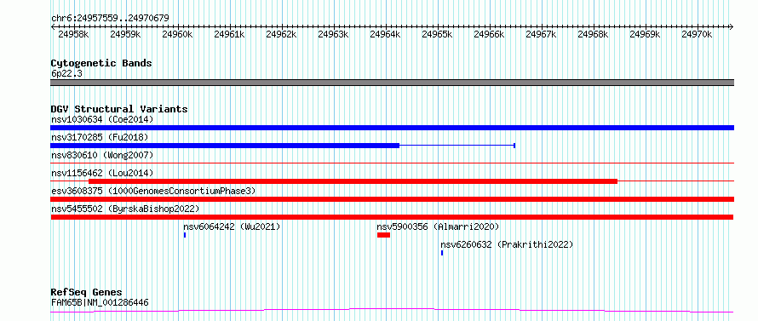Open esv3608375 1000GenomesConsortiumPhase3 label
Screen dimensions: 758x321
click(153, 191)
